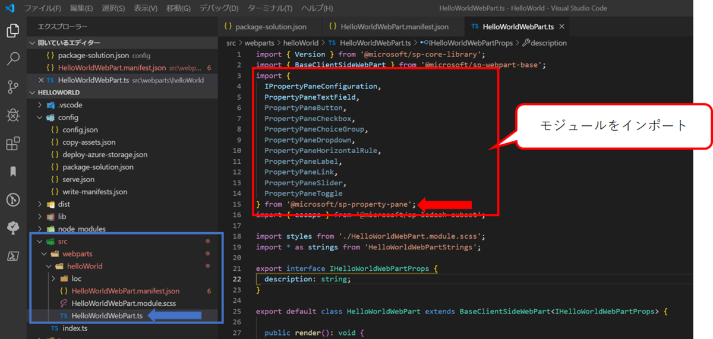Click the VS Code logo in title bar
The width and height of the screenshot is (713, 339).
tap(9, 8)
